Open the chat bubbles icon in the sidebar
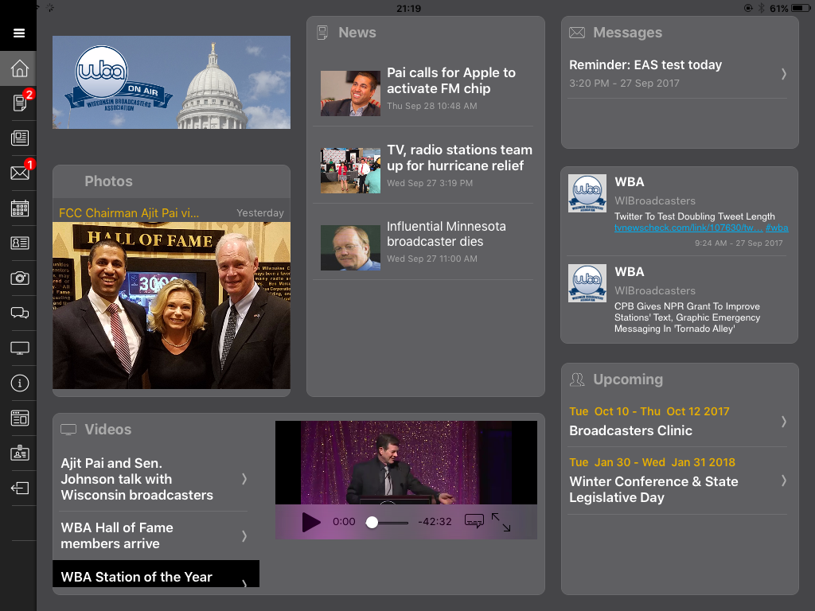815x611 pixels. [19, 313]
